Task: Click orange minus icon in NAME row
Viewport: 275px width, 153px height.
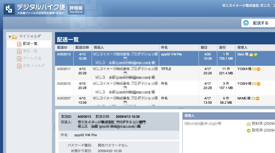Action: coord(258,99)
